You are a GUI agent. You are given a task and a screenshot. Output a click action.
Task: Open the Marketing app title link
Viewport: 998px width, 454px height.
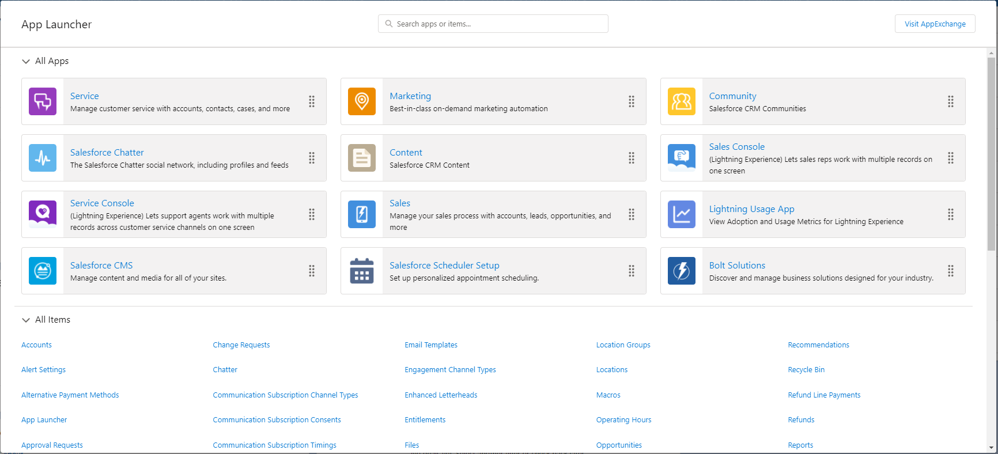(x=410, y=96)
